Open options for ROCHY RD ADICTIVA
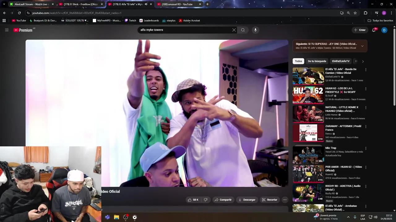Image resolution: width=396 pixels, height=222 pixels. click(366, 186)
